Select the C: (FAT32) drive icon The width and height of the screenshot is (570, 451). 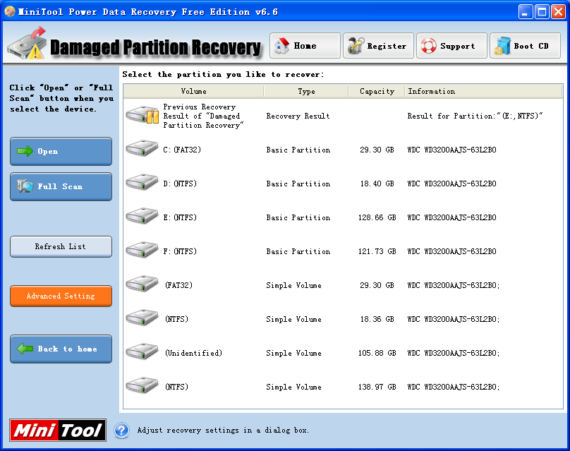pyautogui.click(x=142, y=148)
